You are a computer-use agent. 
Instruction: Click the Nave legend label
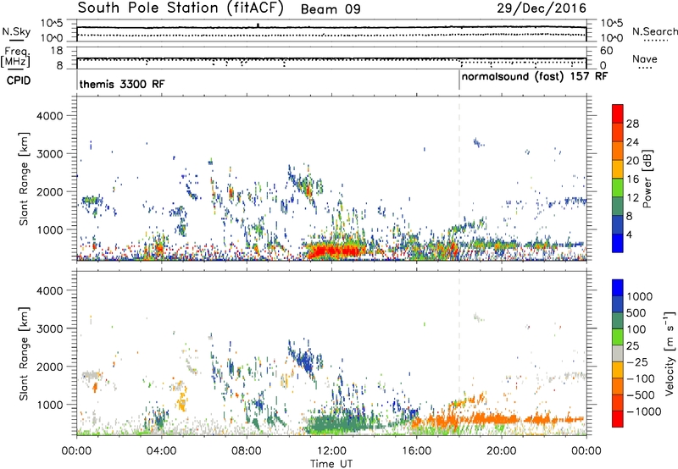[x=645, y=59]
